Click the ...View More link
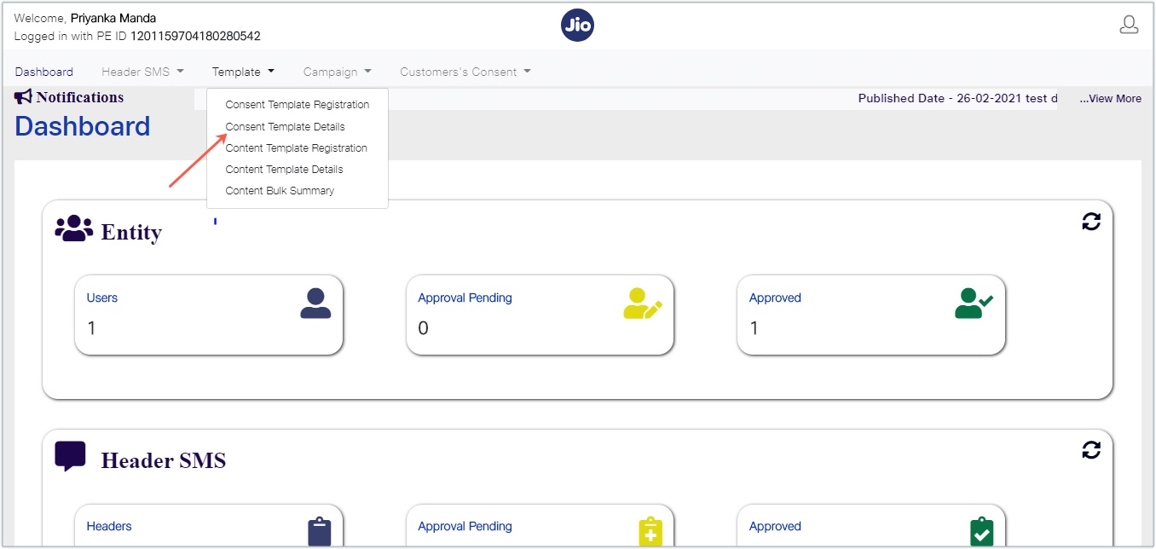The image size is (1156, 549). [1110, 99]
